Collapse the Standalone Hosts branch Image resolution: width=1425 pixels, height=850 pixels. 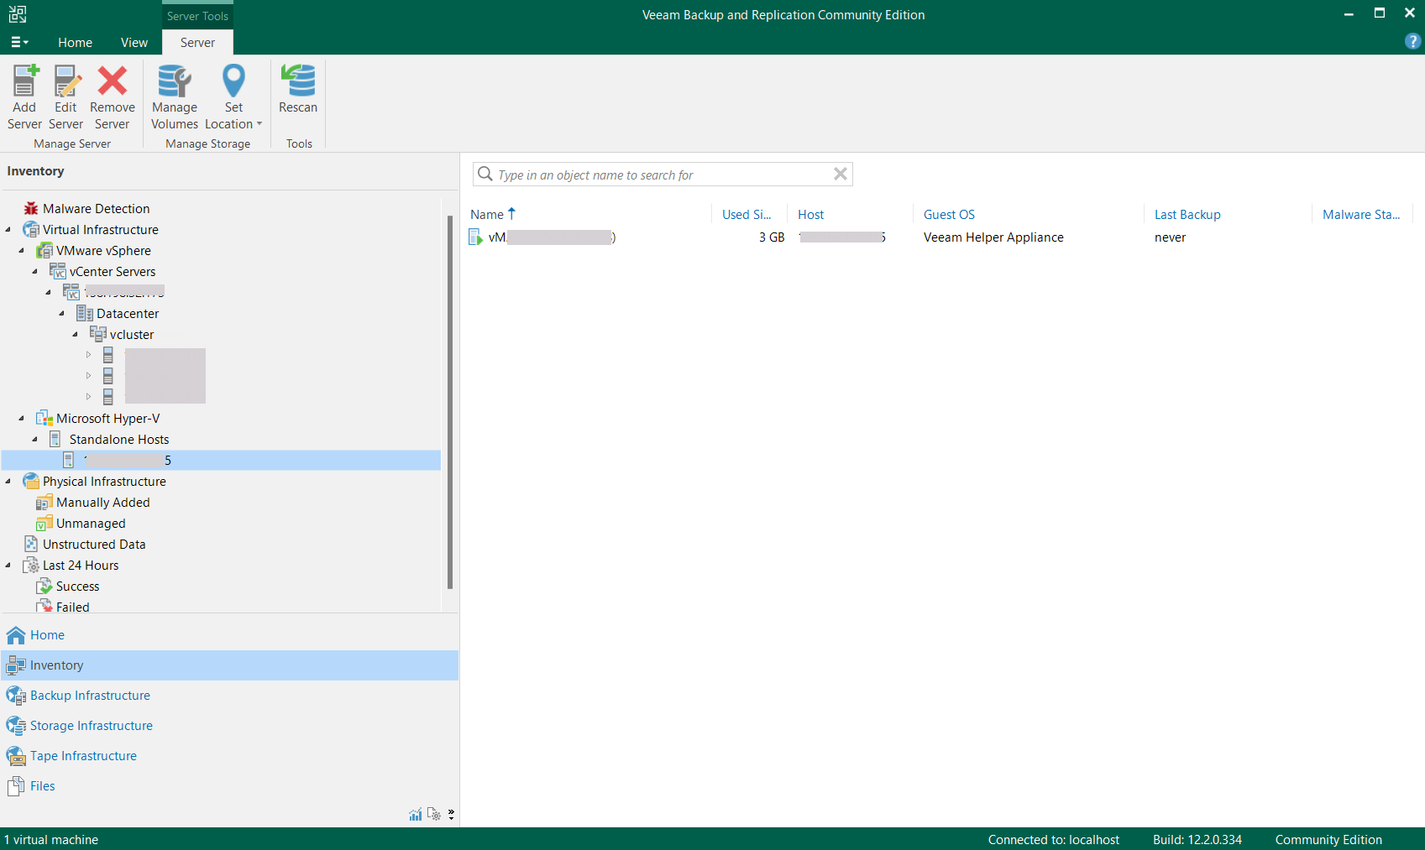[x=35, y=440]
